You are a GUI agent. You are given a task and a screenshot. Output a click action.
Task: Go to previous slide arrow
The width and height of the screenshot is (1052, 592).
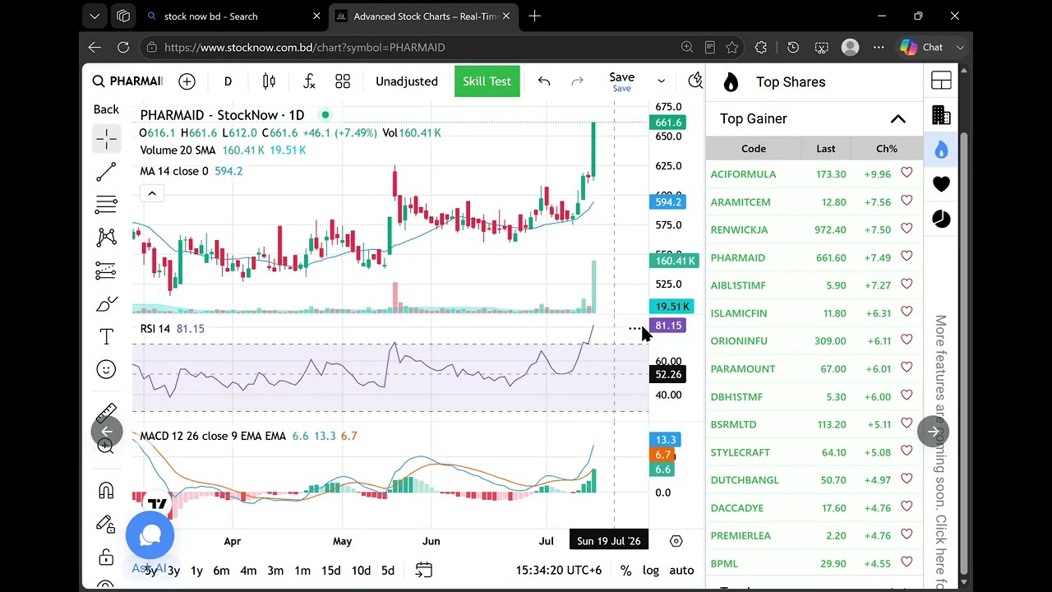[107, 432]
